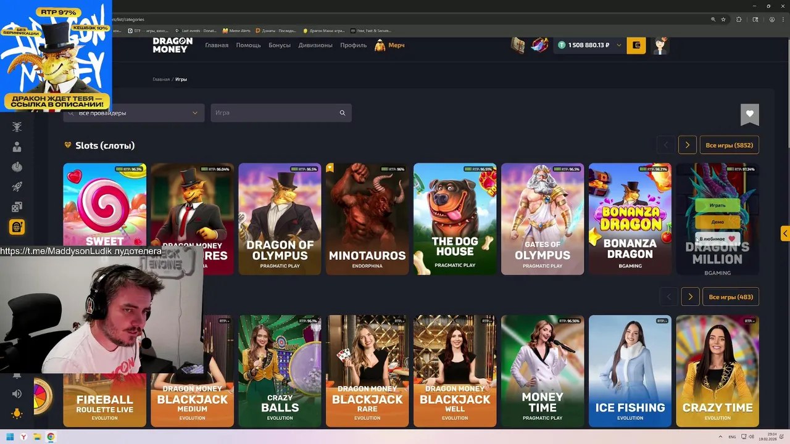Open the pink potion bonus icon

coord(541,45)
